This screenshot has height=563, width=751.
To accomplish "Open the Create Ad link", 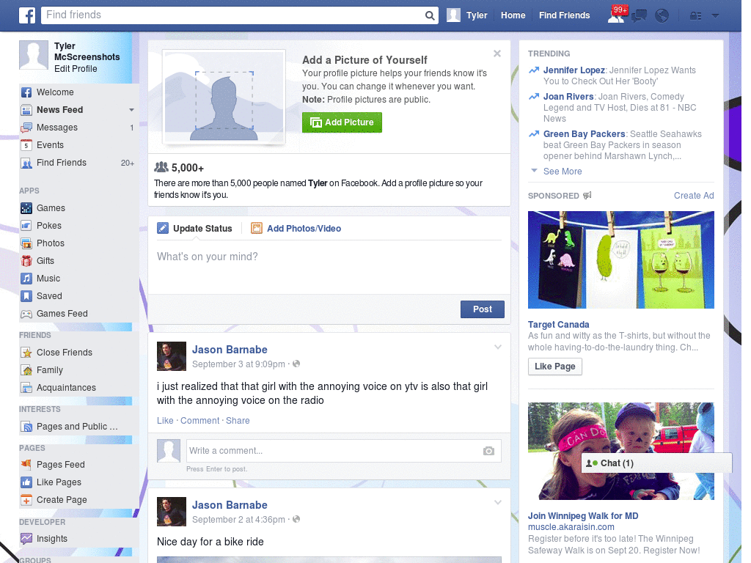I will click(x=694, y=195).
